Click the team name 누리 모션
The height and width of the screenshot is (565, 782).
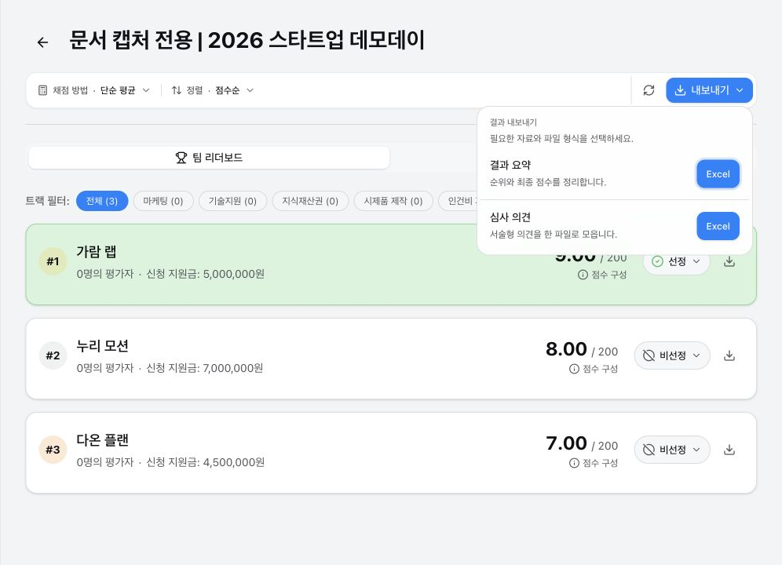[x=102, y=346]
